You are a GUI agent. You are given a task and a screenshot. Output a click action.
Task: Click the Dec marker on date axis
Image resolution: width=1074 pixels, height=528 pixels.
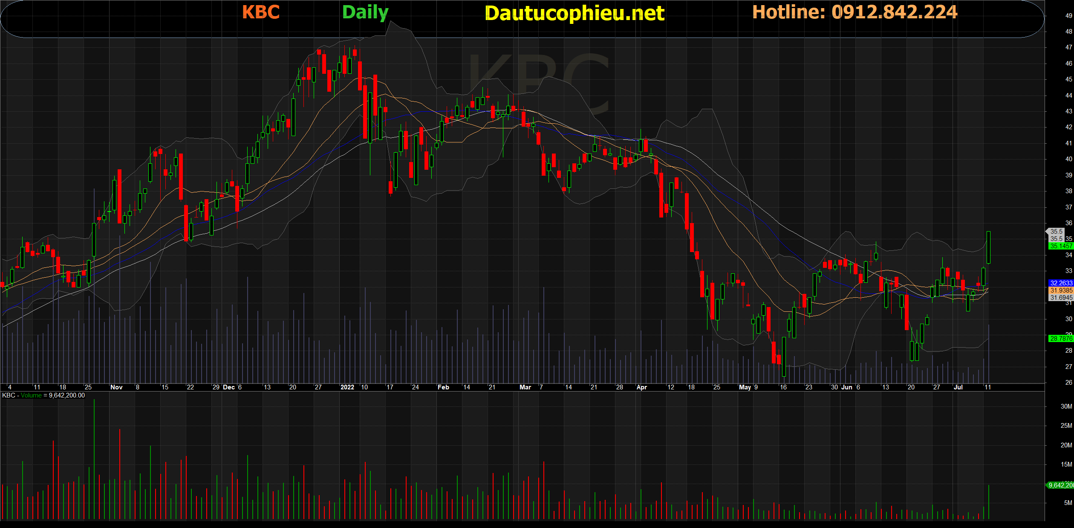coord(229,387)
